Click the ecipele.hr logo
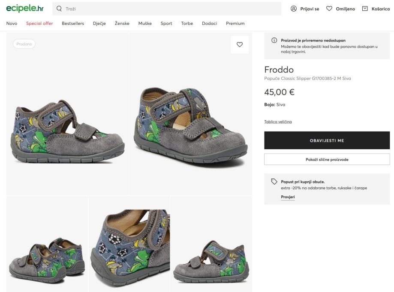Viewport: 394px width, 292px height. point(25,9)
